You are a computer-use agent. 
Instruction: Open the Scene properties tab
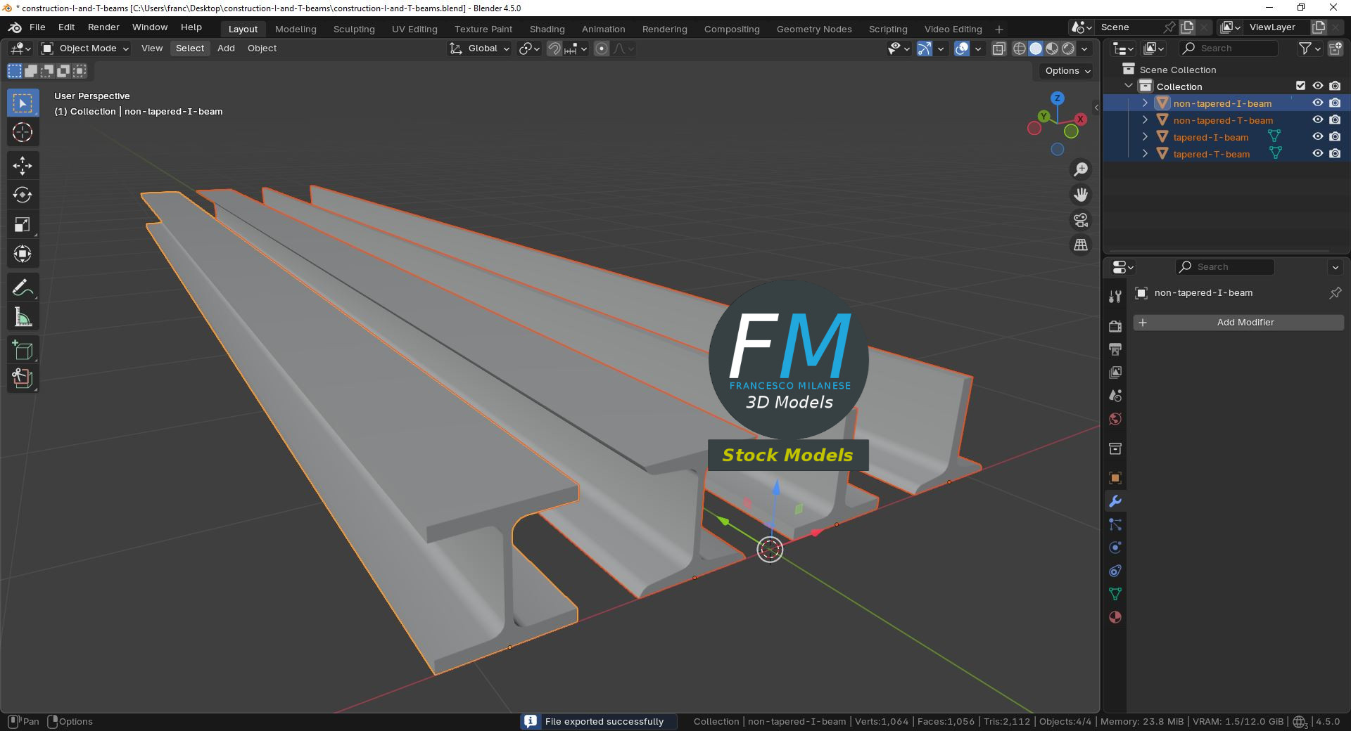pos(1115,396)
